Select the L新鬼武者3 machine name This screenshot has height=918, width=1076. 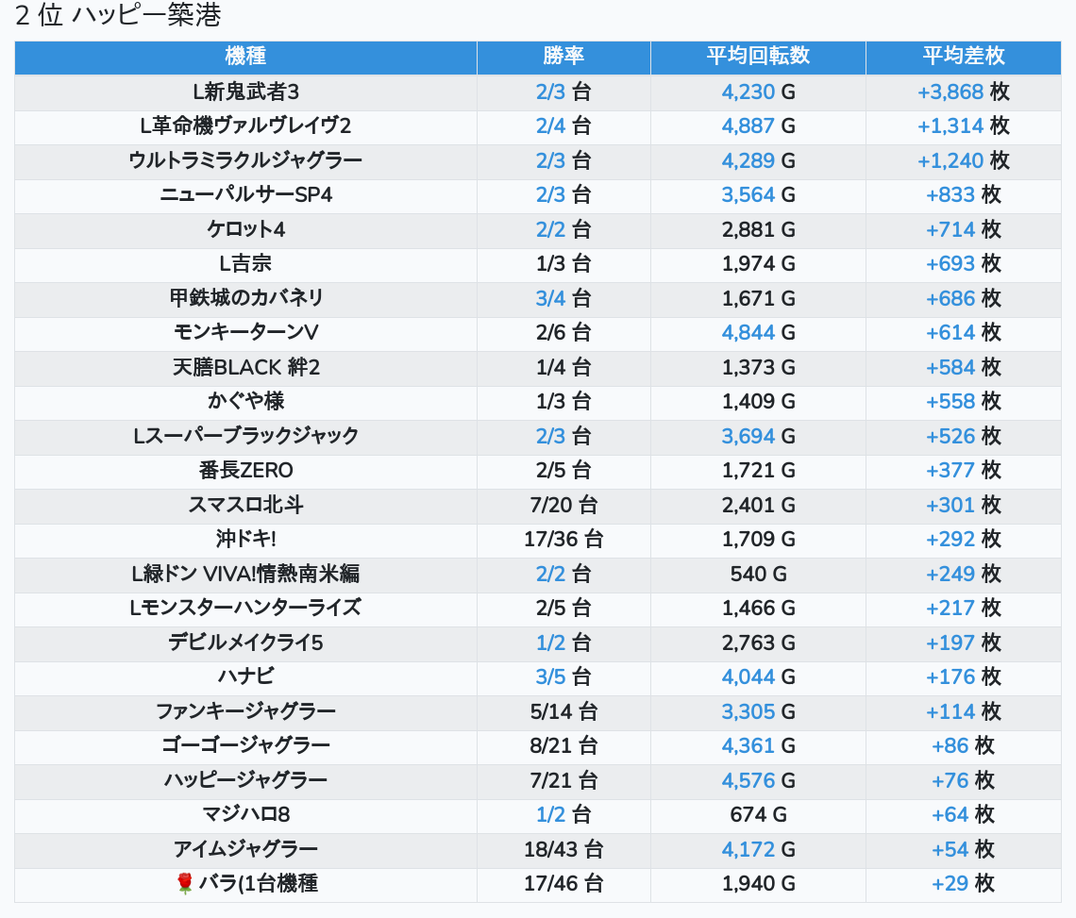tap(245, 92)
